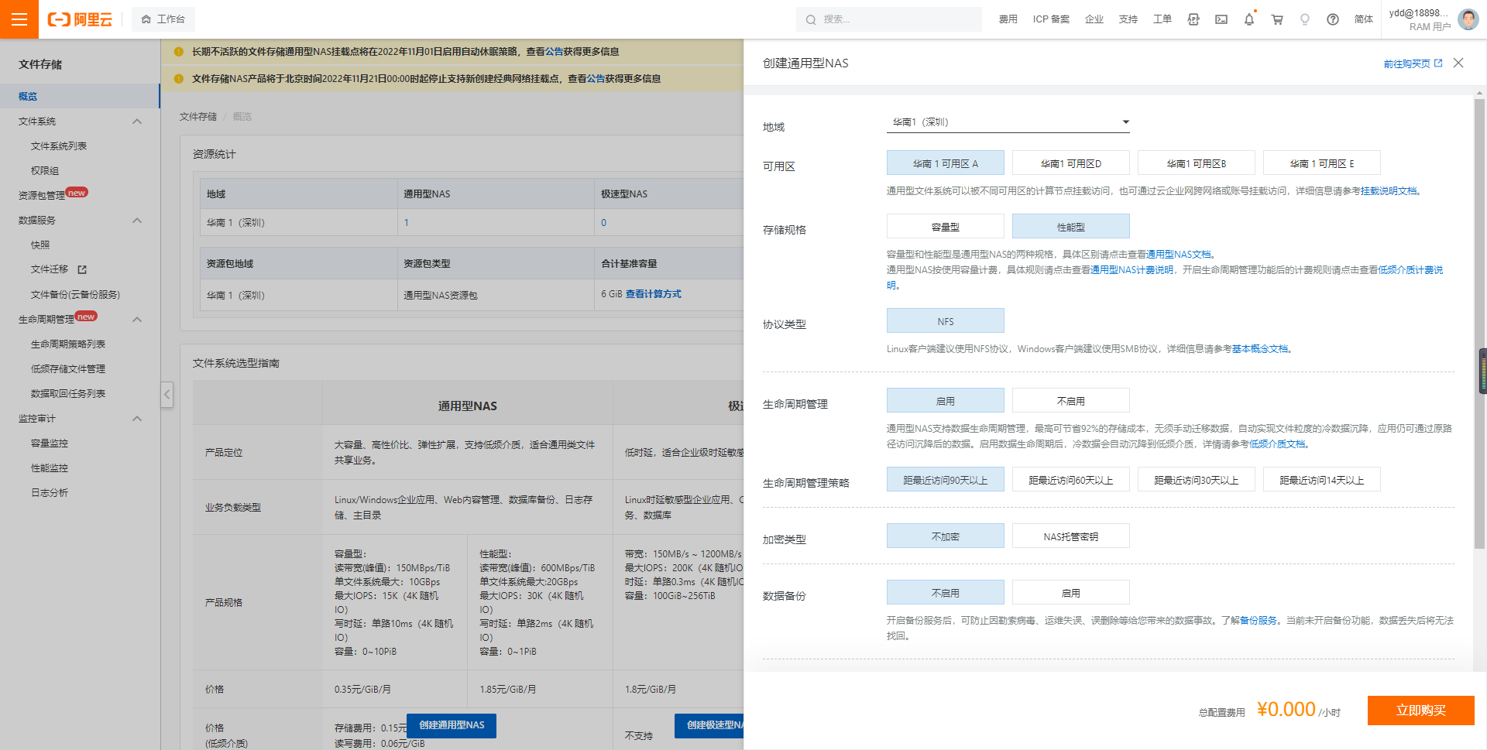This screenshot has width=1487, height=750.
Task: Open the 基本概念文档 link
Action: pos(1260,349)
